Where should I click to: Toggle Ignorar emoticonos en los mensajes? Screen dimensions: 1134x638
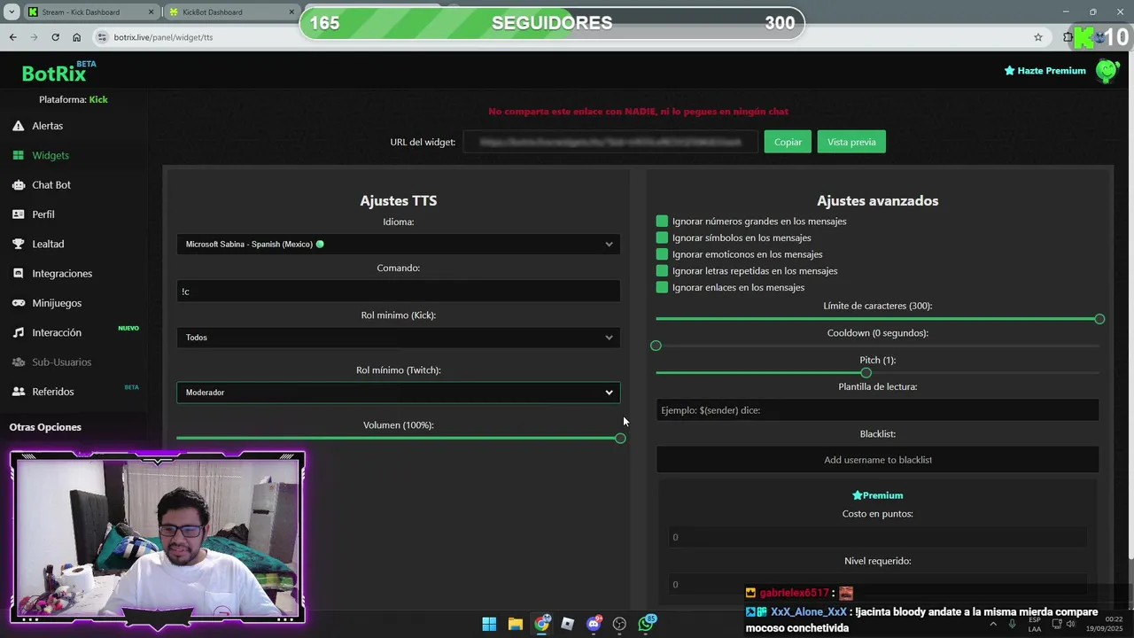point(662,254)
